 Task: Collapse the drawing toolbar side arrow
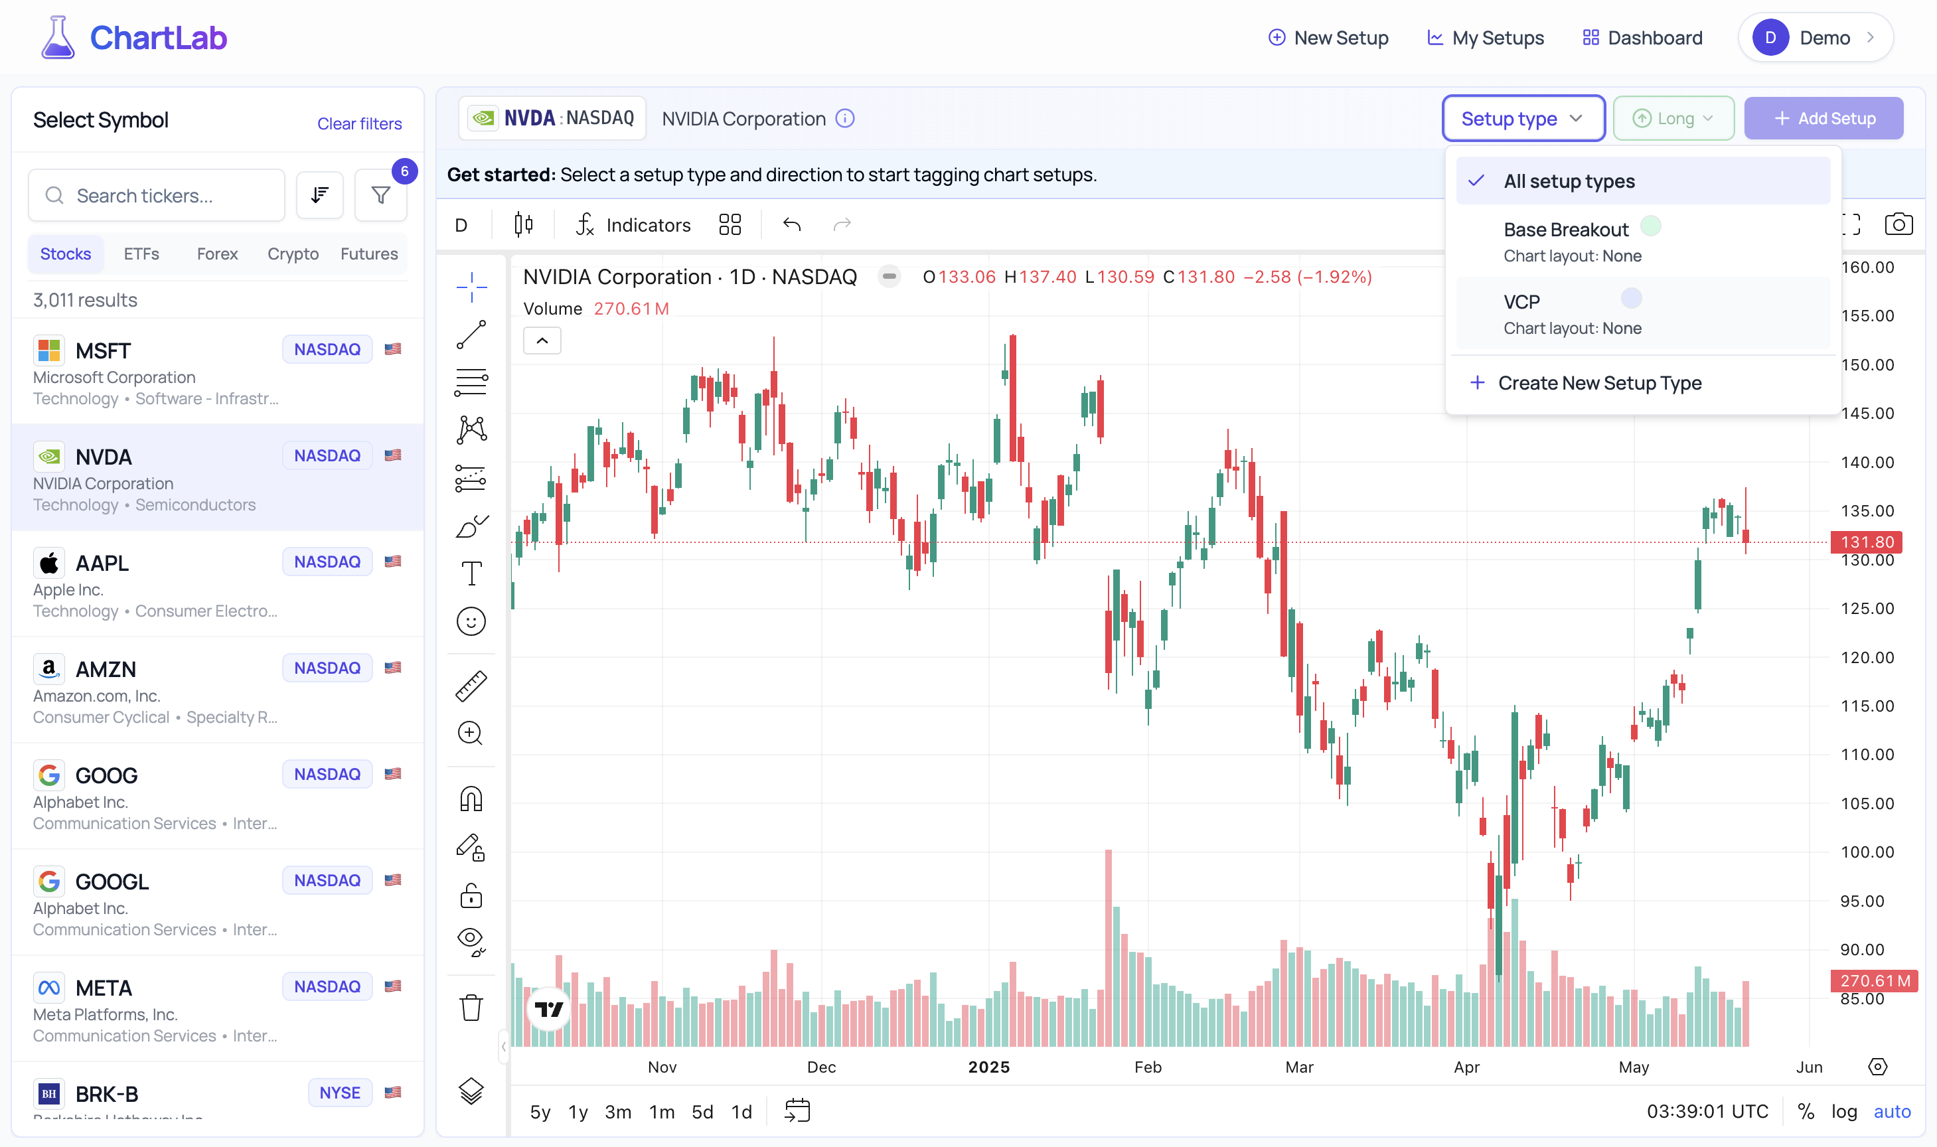[x=503, y=1047]
